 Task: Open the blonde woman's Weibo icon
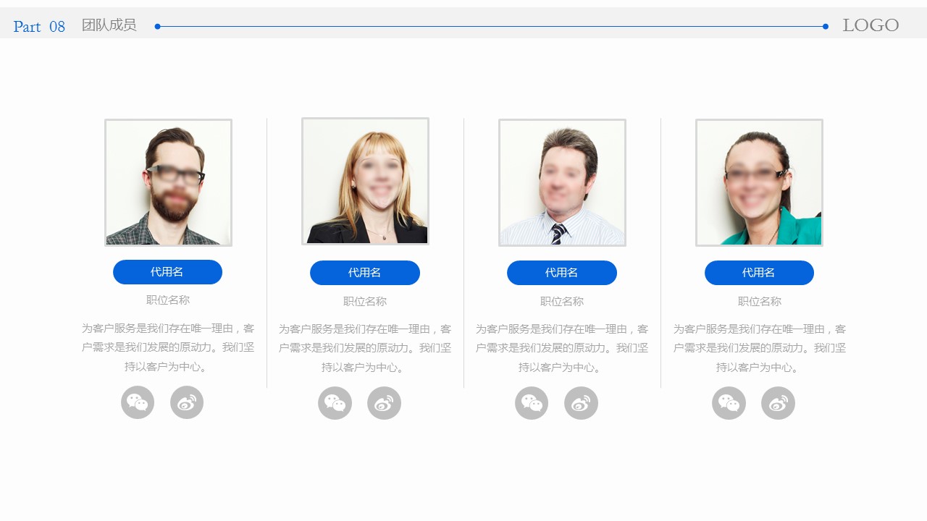click(x=384, y=403)
